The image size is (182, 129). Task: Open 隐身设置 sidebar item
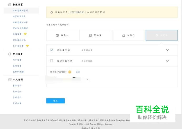point(17,34)
